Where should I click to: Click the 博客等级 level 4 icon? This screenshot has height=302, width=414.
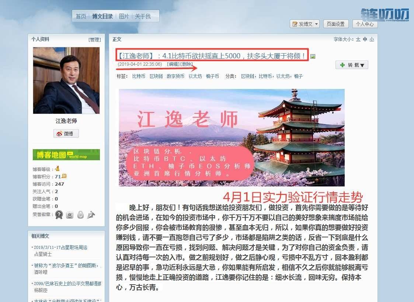[57, 169]
